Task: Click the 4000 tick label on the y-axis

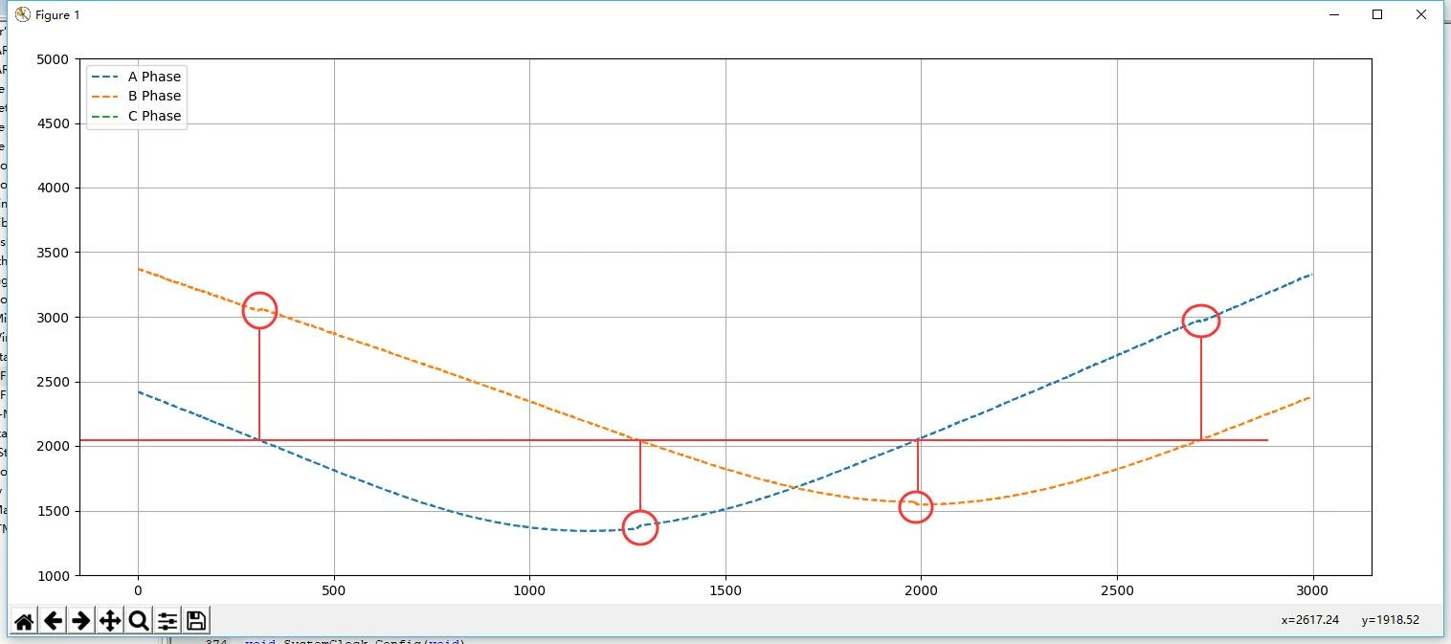Action: pos(53,189)
